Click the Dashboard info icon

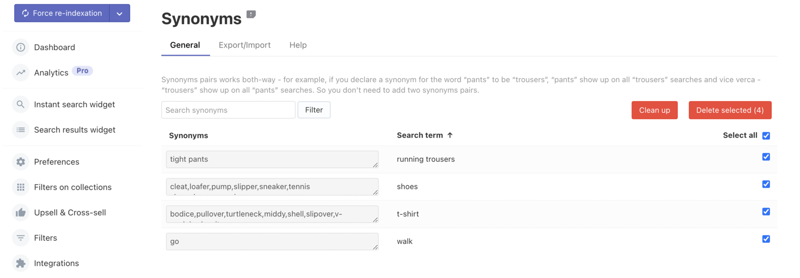(20, 47)
